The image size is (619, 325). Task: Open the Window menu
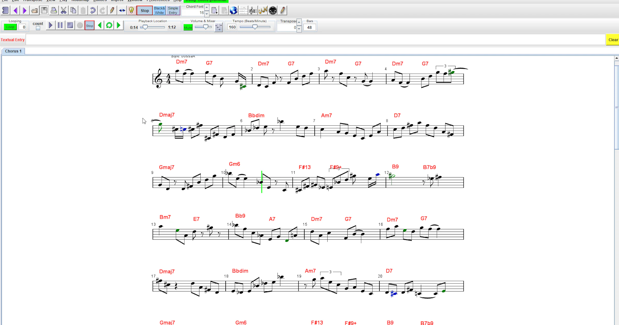(x=135, y=1)
